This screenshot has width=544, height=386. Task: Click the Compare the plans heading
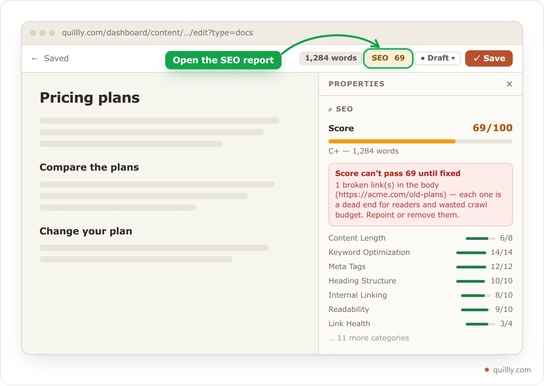pos(89,167)
